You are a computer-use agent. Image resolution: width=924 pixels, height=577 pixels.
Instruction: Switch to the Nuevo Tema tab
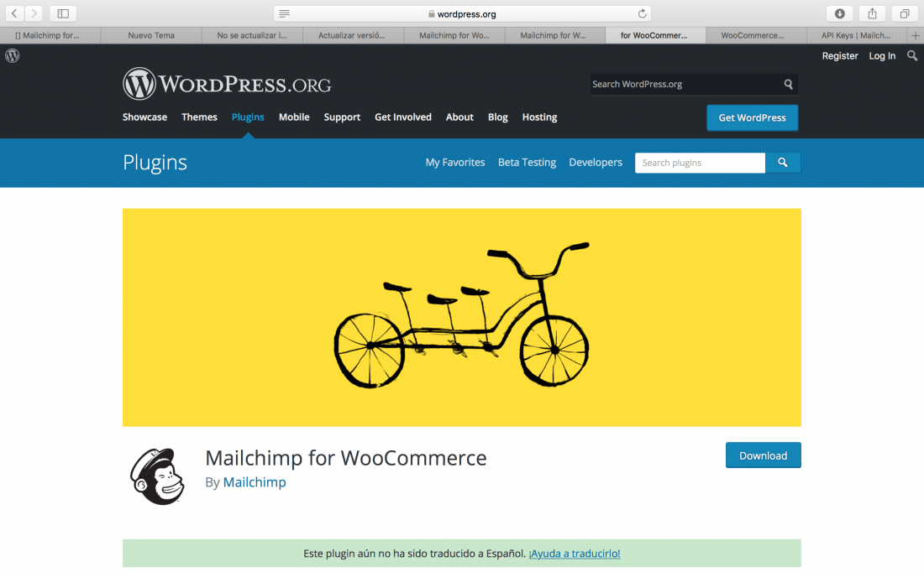coord(151,35)
